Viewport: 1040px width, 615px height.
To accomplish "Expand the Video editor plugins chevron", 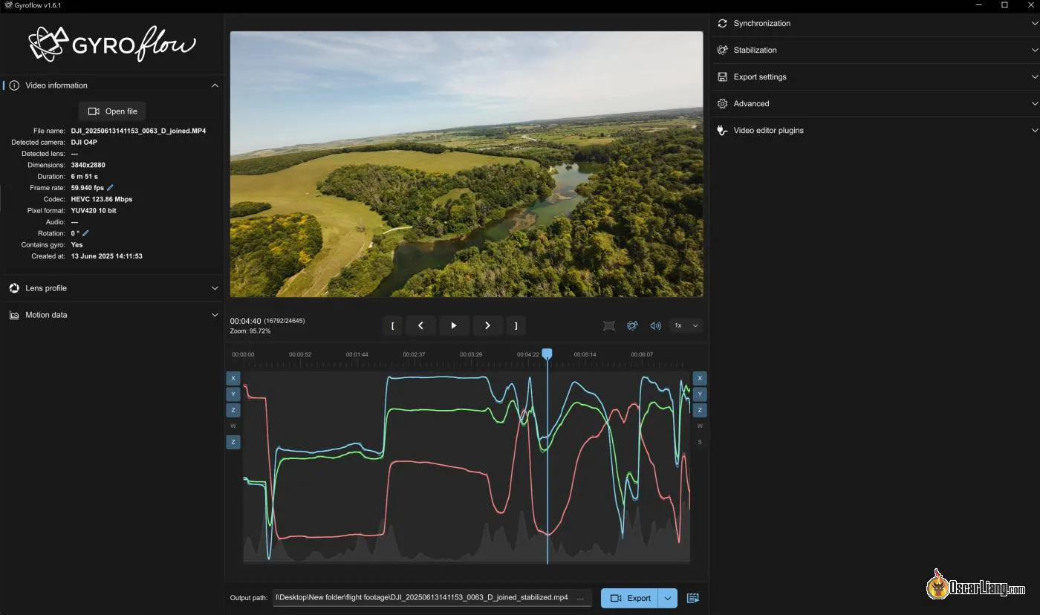I will click(x=1035, y=131).
